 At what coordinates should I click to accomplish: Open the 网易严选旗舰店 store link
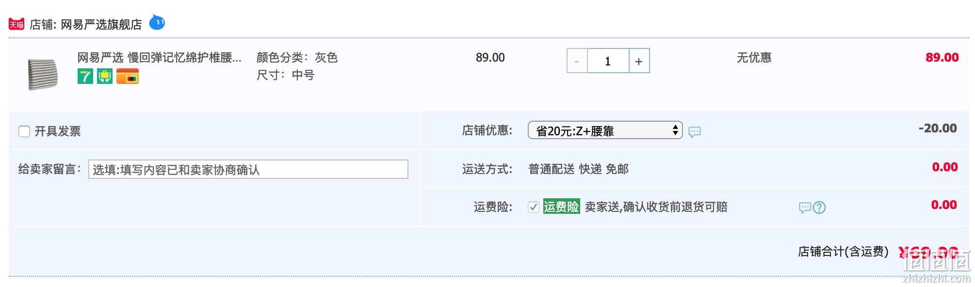click(x=101, y=25)
